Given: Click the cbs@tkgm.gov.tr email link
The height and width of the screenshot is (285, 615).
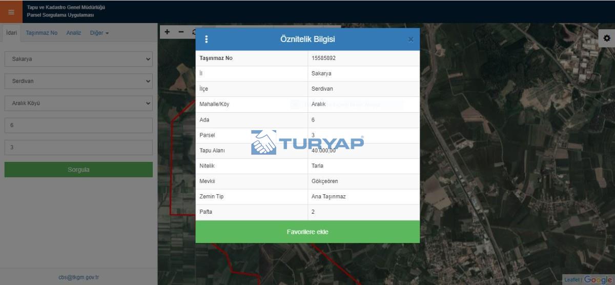Looking at the screenshot, I should (x=78, y=277).
